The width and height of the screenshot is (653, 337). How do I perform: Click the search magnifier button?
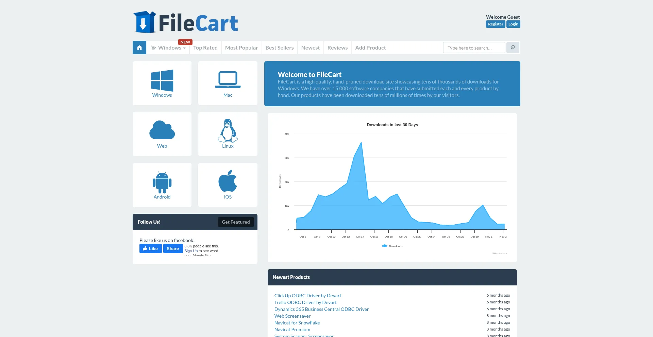(x=513, y=48)
